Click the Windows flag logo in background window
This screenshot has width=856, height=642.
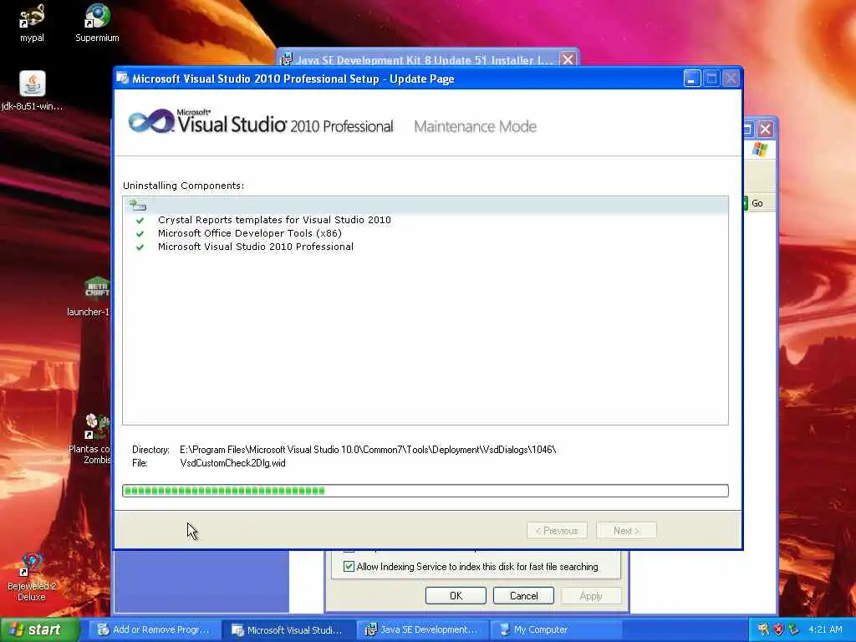click(759, 149)
